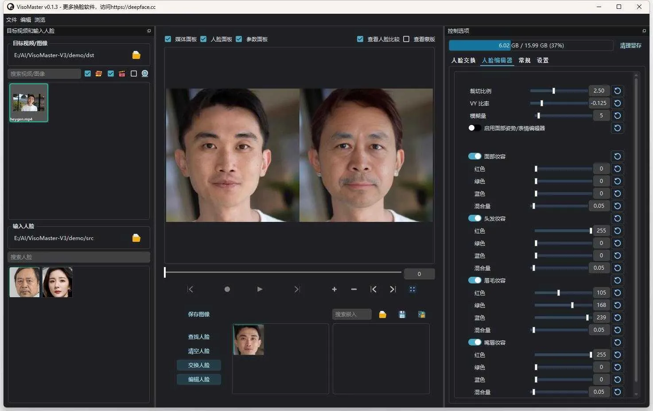Reset 模糊量 value icon
Viewport: 653px width, 411px height.
pyautogui.click(x=618, y=116)
